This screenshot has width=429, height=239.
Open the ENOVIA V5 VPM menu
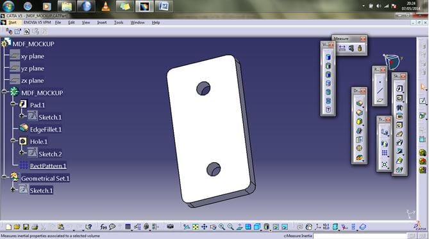37,22
